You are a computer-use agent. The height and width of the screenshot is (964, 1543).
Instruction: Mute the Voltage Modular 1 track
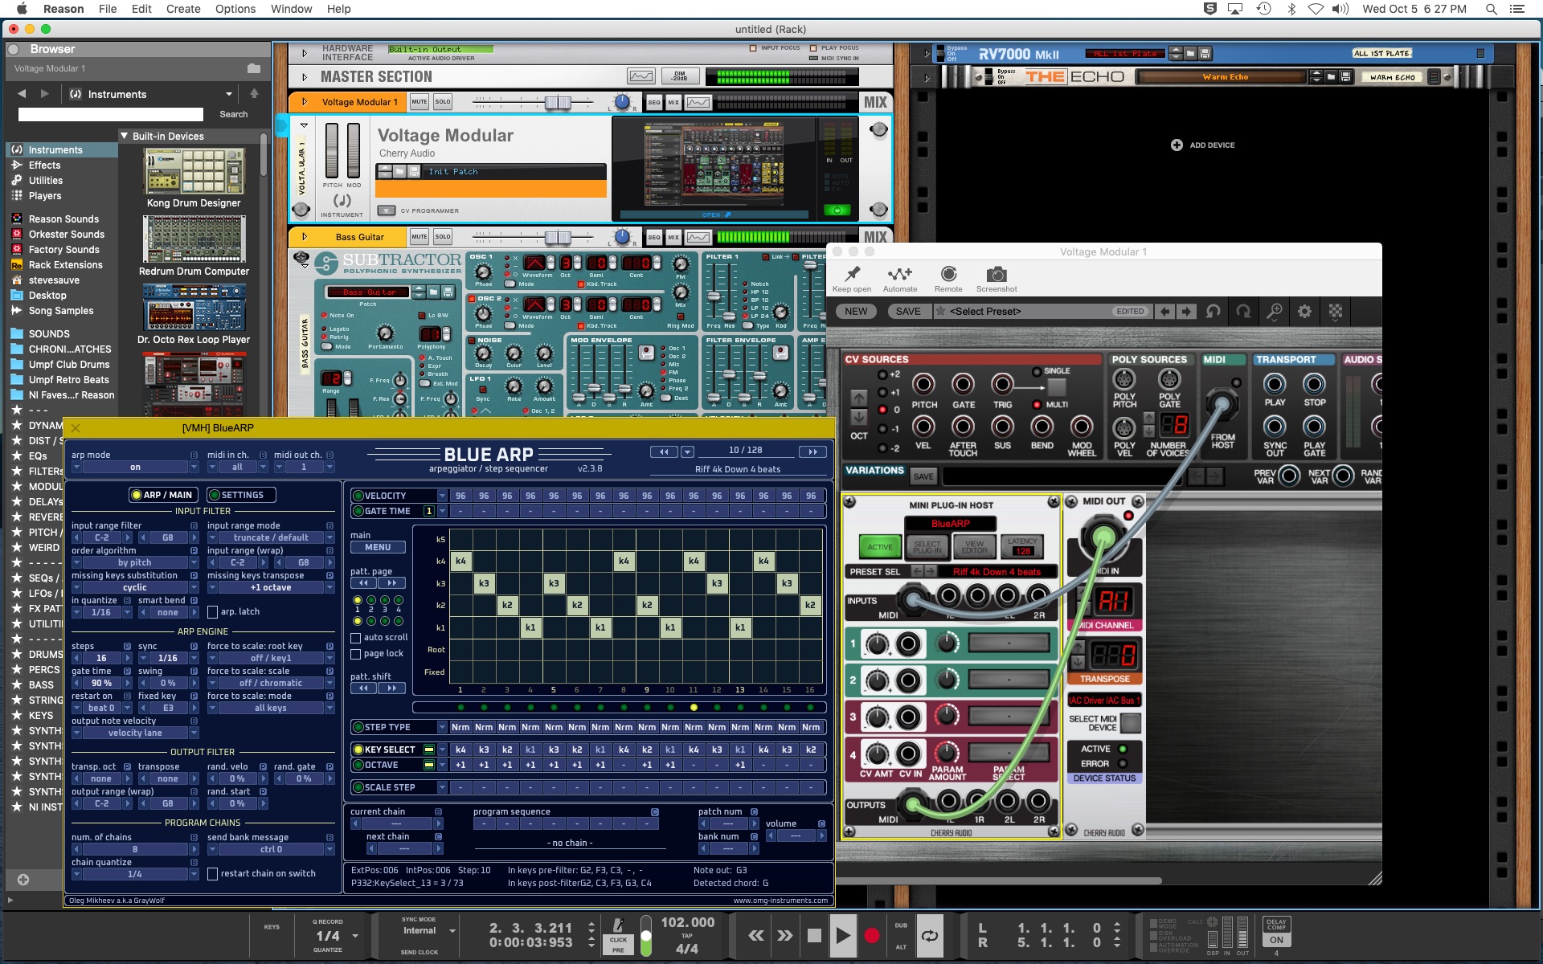click(x=420, y=102)
